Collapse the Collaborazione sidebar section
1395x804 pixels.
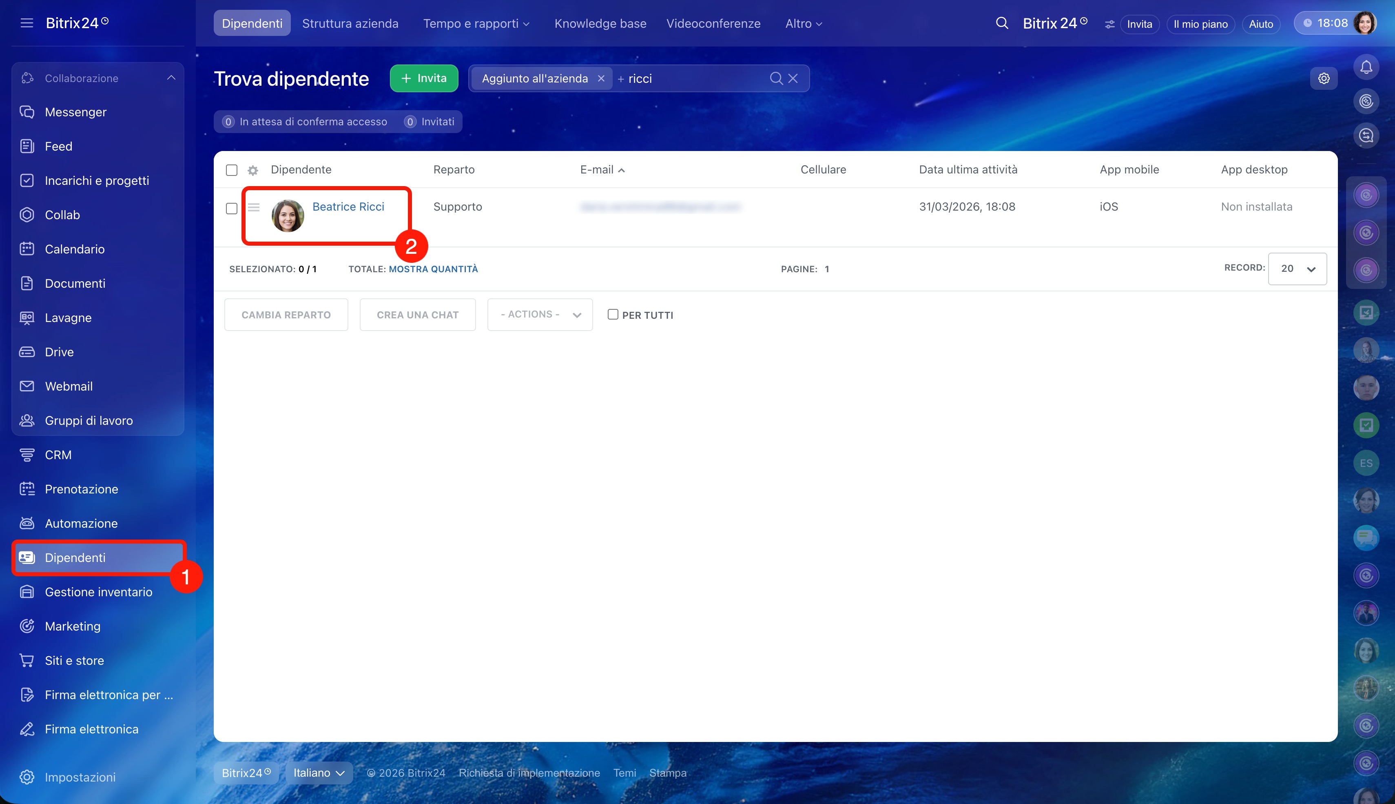coord(171,78)
